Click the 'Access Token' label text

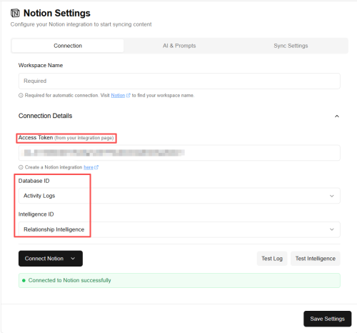pos(36,138)
